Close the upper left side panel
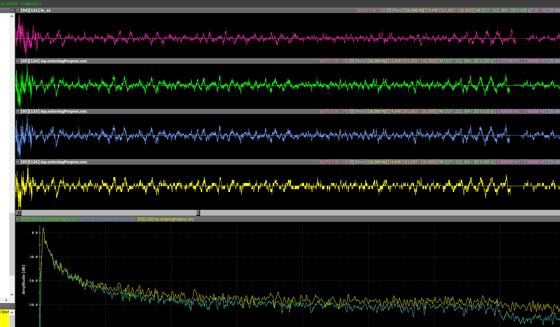This screenshot has width=560, height=327. pos(12,10)
